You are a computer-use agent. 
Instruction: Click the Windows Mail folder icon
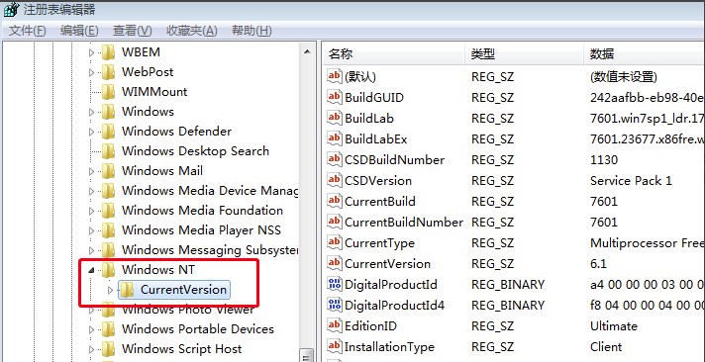(108, 171)
